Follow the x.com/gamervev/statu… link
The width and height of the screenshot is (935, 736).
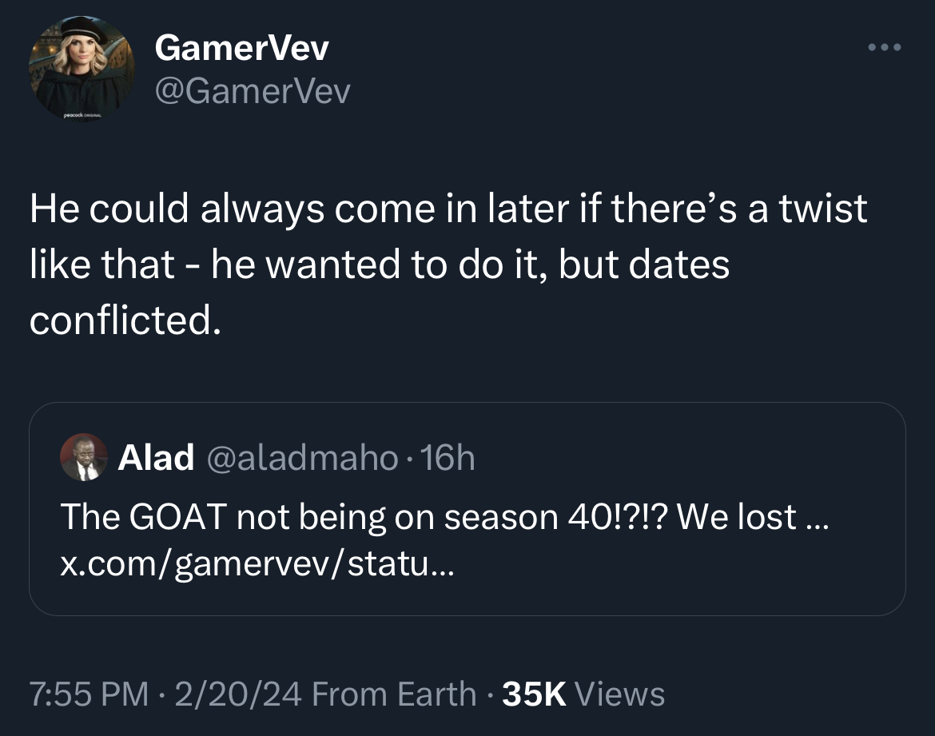coord(257,563)
